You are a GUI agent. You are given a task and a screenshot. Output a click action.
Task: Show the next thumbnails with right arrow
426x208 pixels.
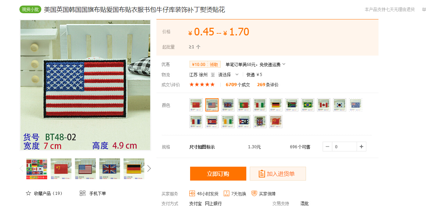(149, 168)
